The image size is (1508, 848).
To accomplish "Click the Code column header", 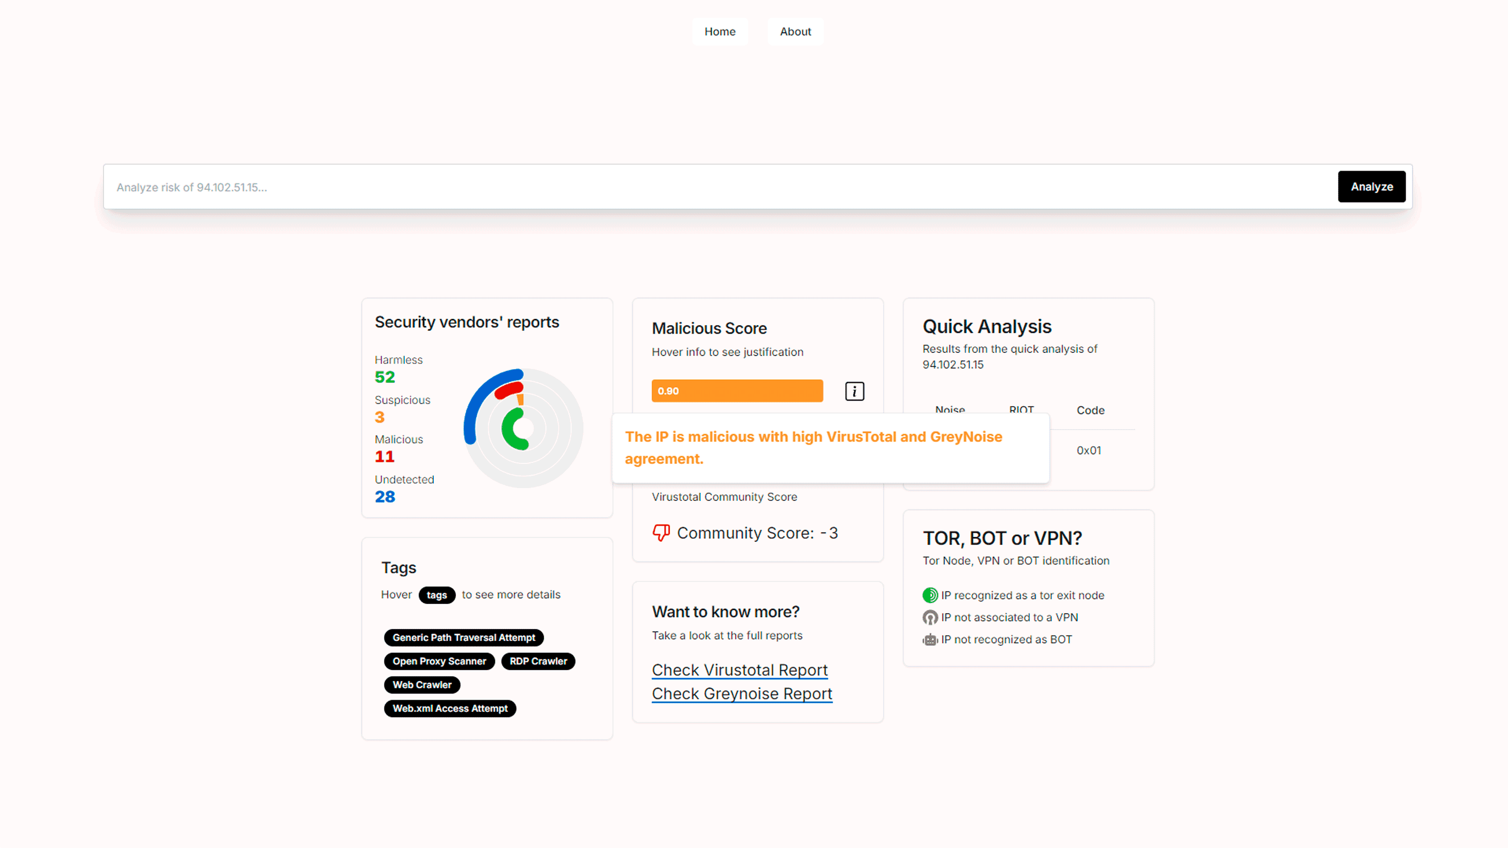I will tap(1090, 410).
